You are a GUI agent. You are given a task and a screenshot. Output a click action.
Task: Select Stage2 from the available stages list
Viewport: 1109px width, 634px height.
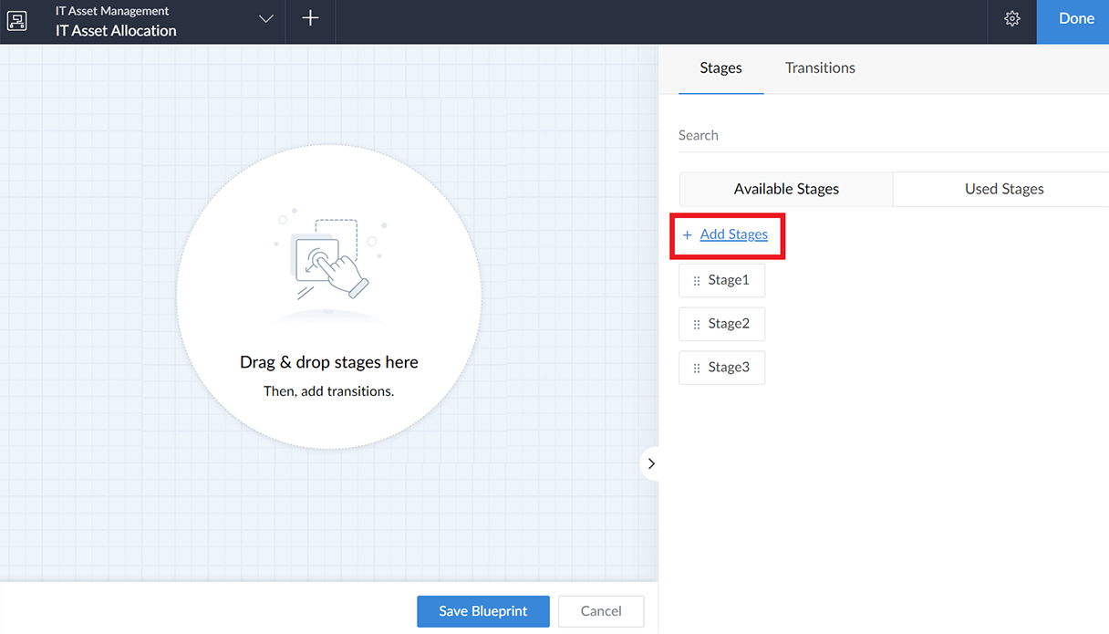729,324
